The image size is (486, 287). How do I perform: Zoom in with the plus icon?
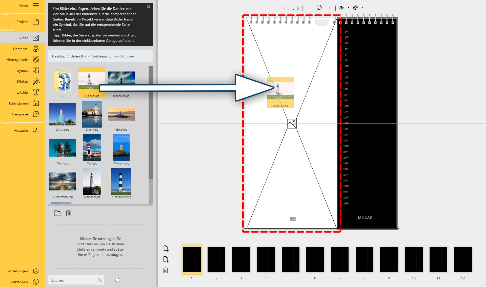(x=330, y=8)
